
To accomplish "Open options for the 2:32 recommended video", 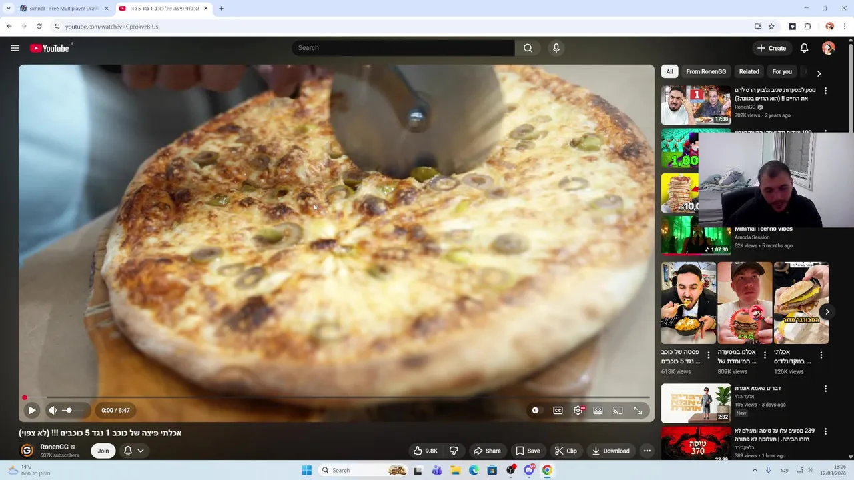I will [x=825, y=389].
